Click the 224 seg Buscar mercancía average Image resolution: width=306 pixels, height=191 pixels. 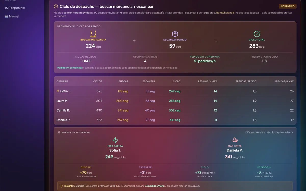tap(93, 46)
